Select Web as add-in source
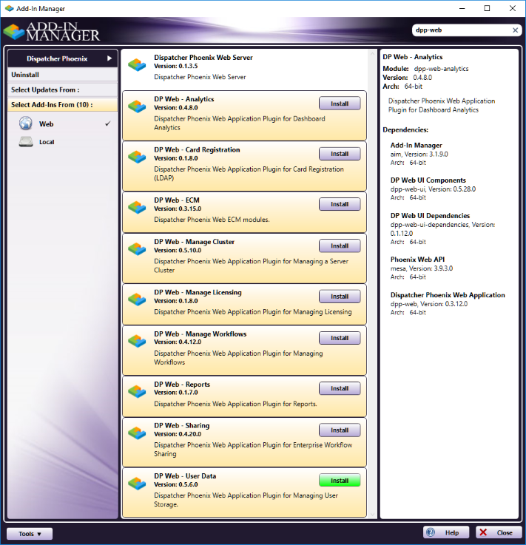 coord(63,123)
